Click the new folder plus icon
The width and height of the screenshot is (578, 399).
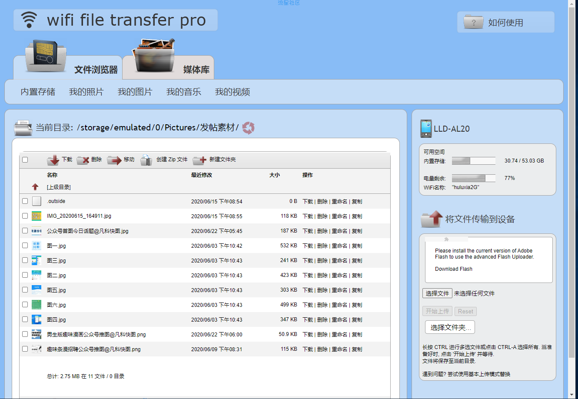(199, 160)
